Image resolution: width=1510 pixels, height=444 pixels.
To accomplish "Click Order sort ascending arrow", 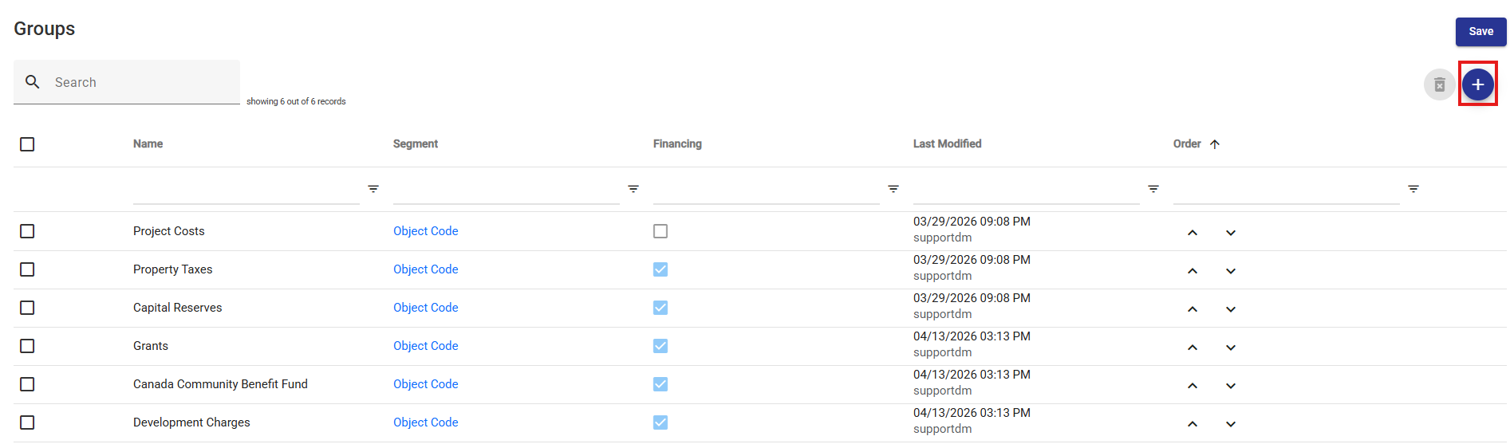I will click(1215, 144).
